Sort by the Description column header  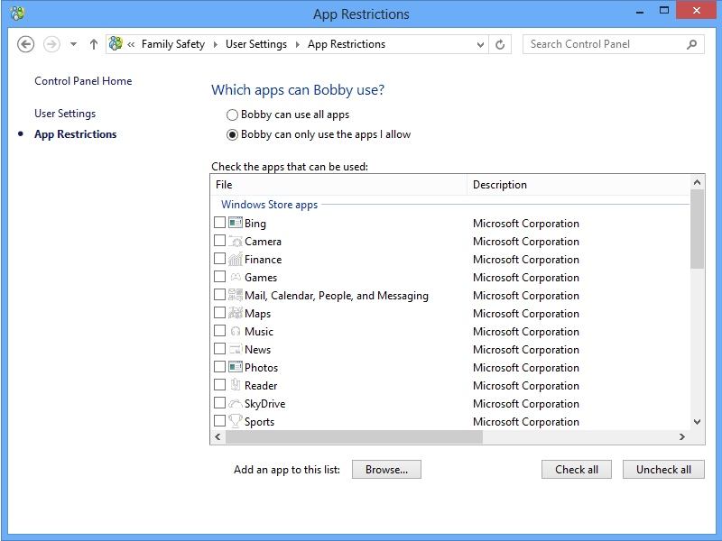tap(579, 185)
